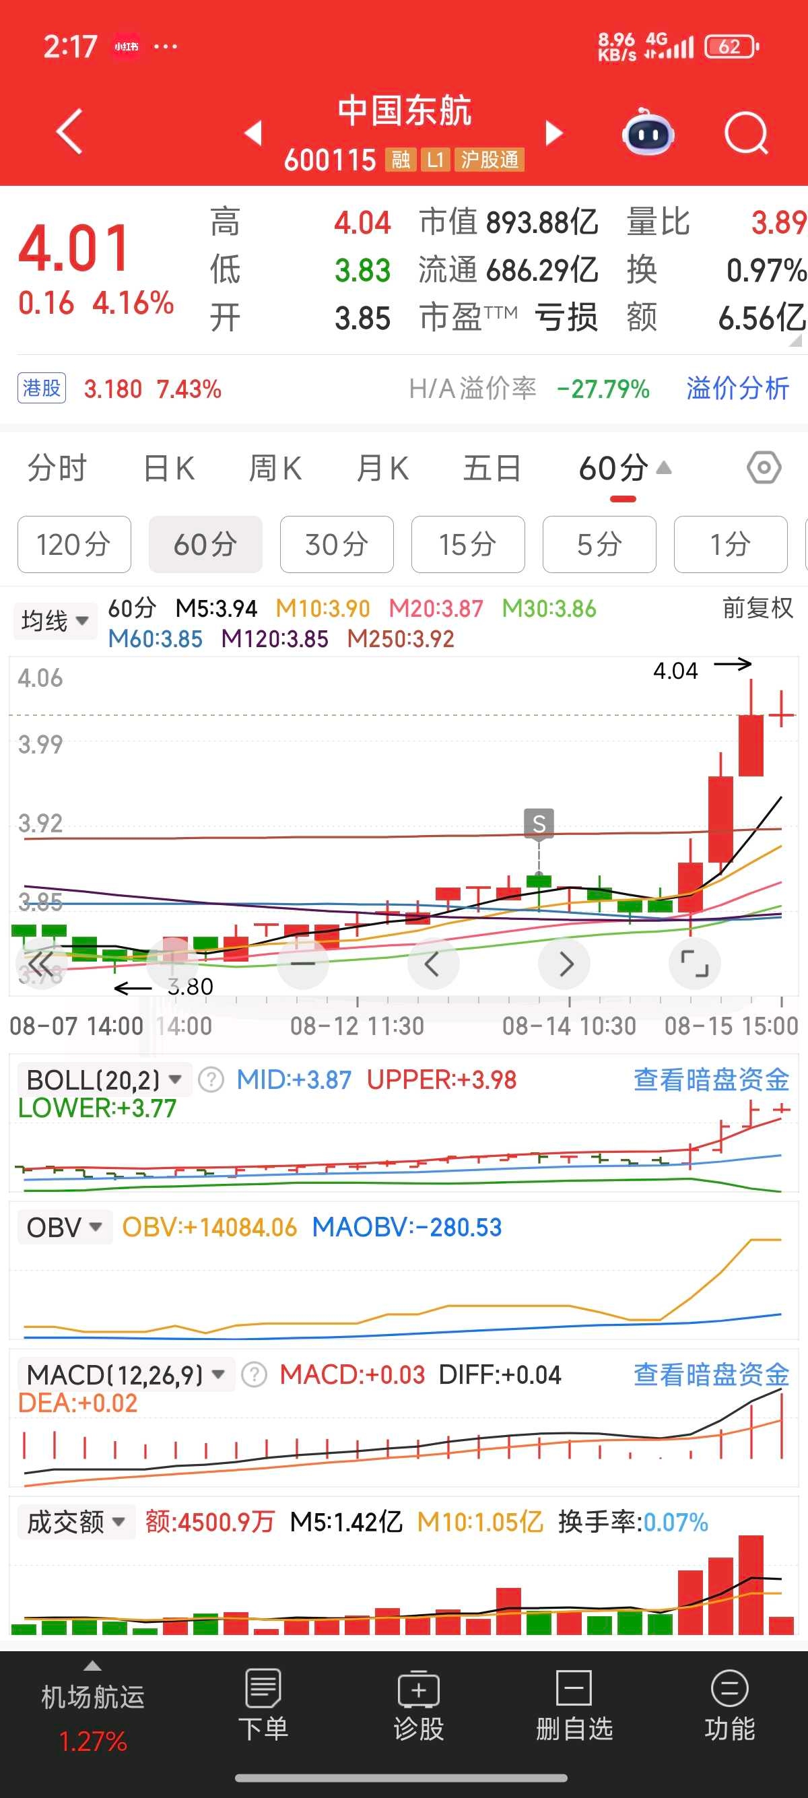Tap the 沪股通 badge

pos(489,160)
